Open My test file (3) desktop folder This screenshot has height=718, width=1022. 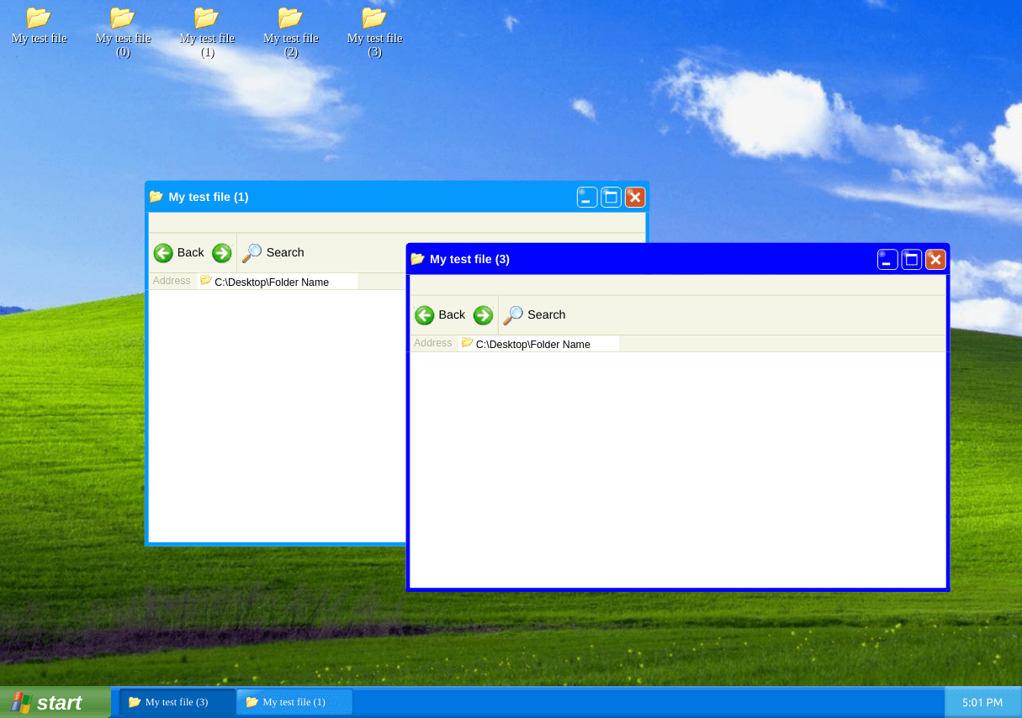[374, 31]
